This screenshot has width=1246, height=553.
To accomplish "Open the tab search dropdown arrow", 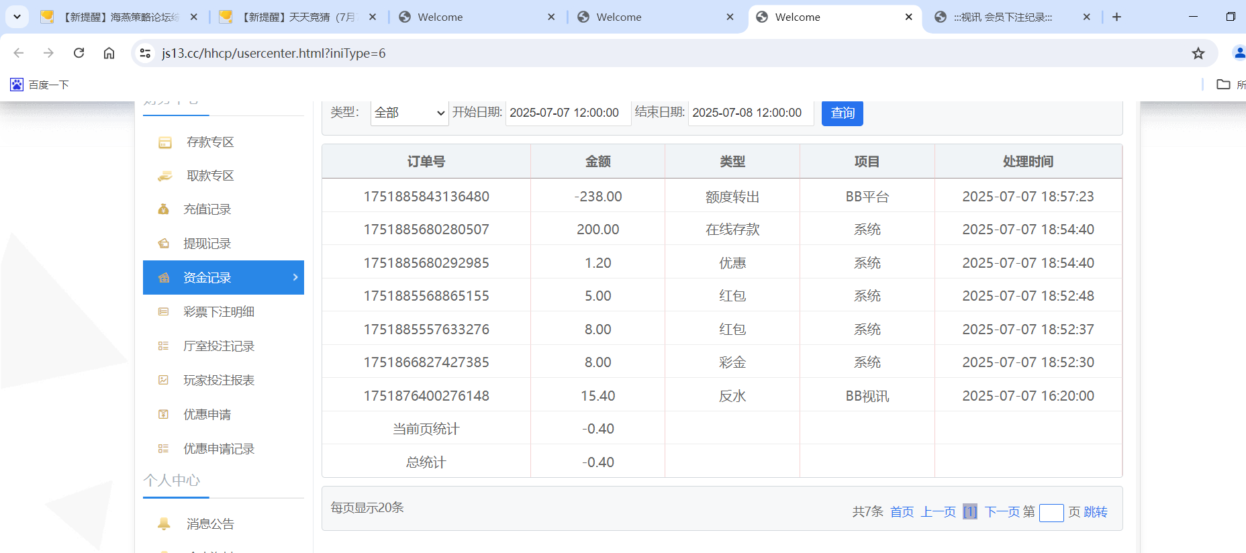I will click(17, 17).
